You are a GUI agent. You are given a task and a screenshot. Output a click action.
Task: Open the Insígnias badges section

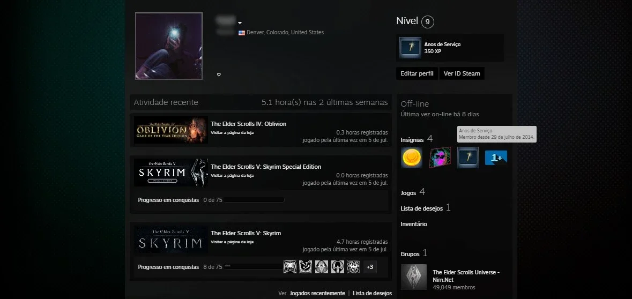coord(412,140)
